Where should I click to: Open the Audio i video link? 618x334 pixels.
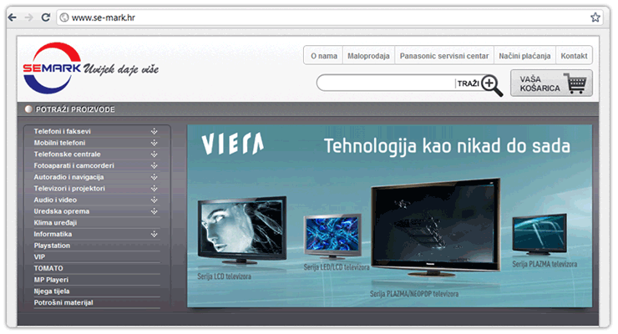(x=55, y=200)
